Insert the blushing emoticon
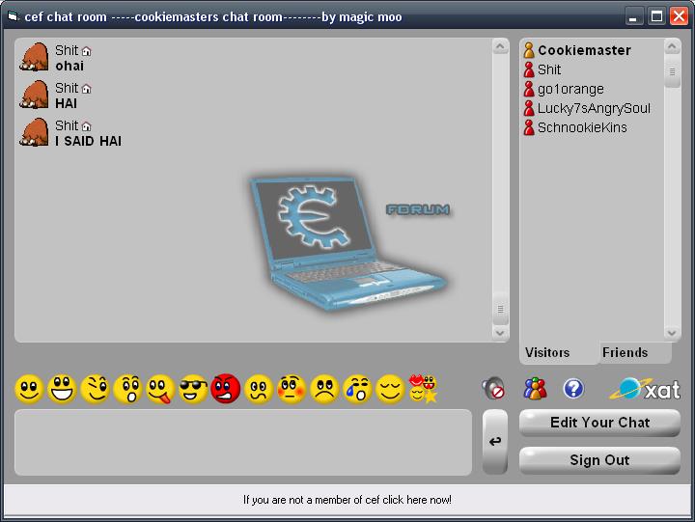 292,390
